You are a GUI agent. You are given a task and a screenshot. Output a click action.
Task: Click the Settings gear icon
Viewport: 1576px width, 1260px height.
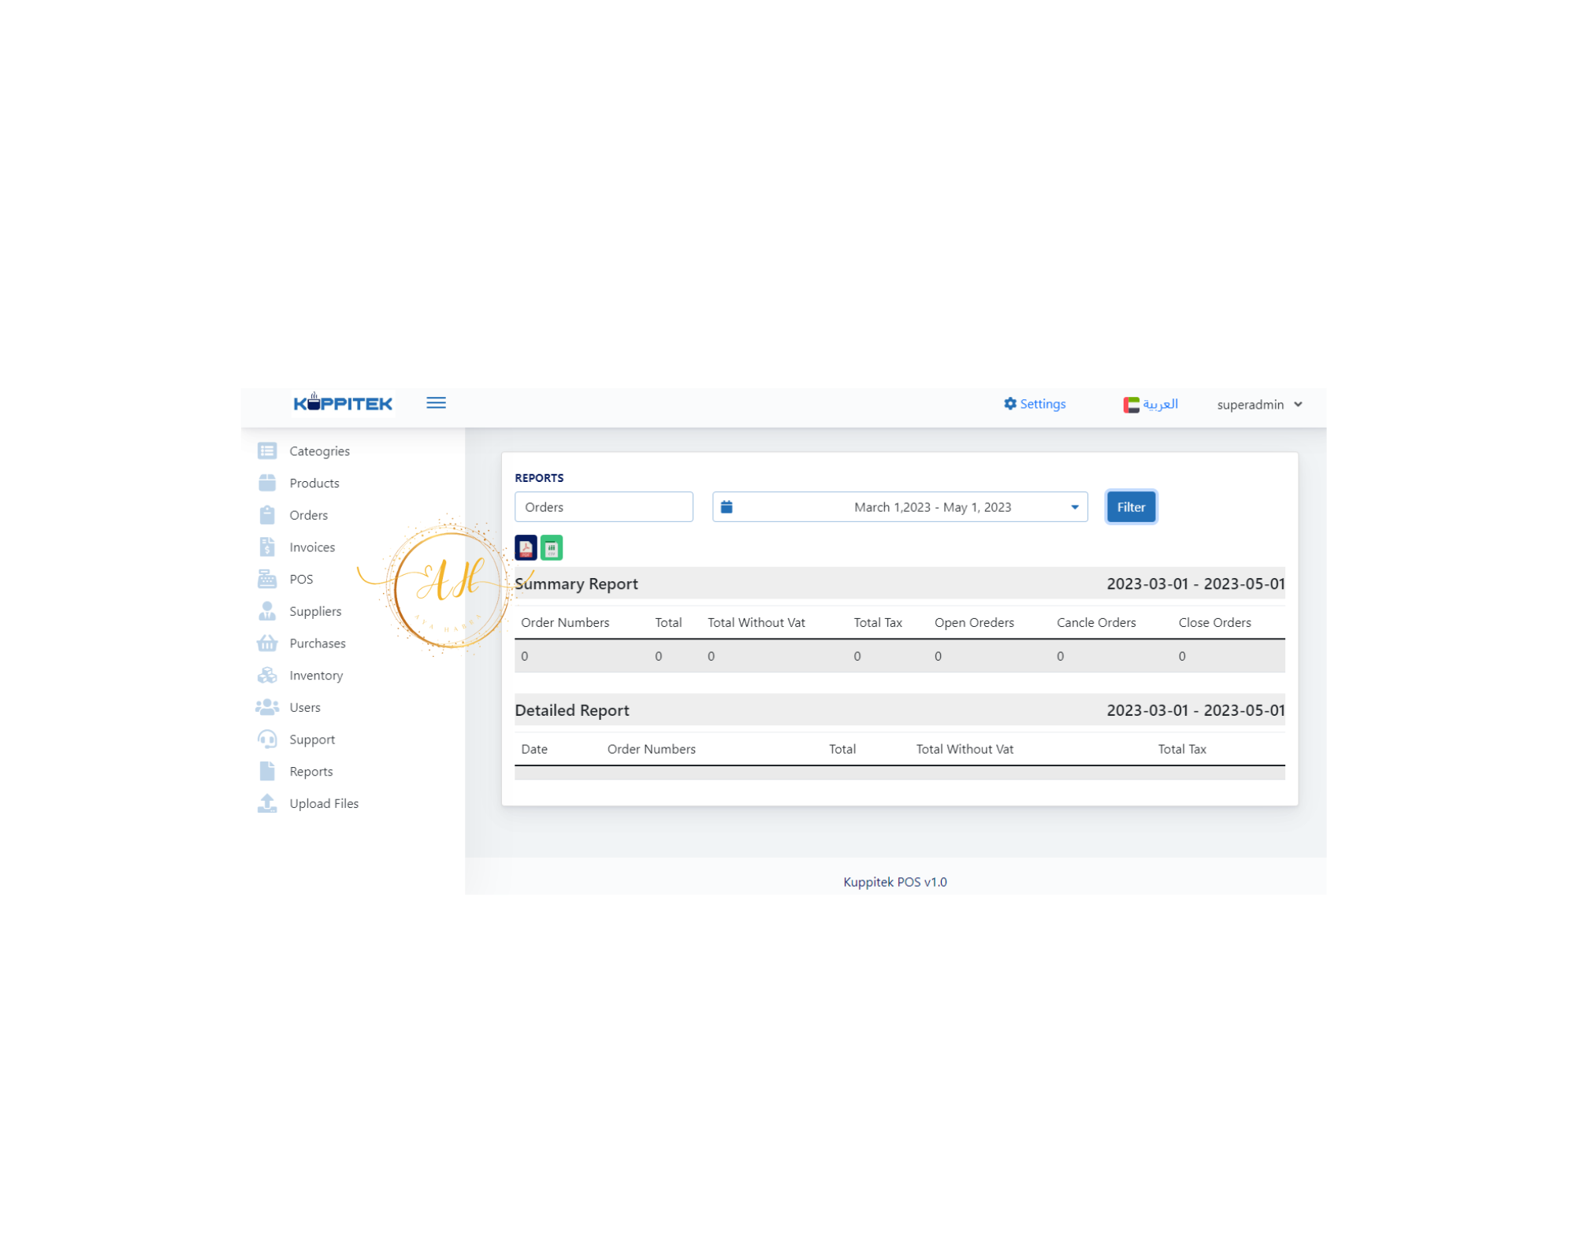1009,404
